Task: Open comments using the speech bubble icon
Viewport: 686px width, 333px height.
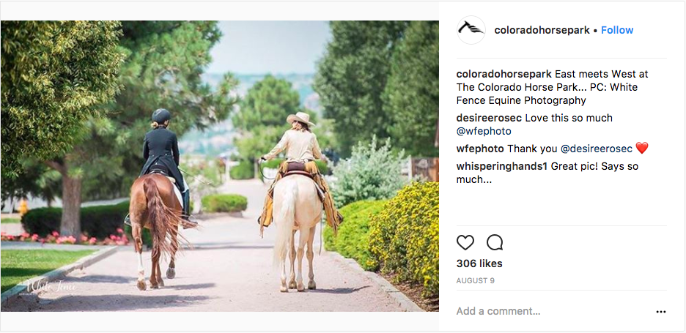Action: point(495,242)
